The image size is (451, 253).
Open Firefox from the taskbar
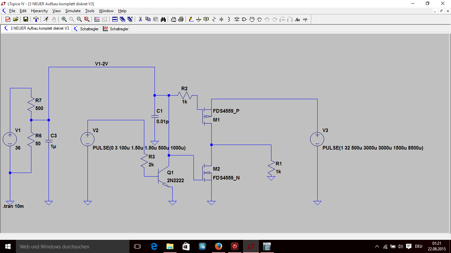[x=218, y=246]
